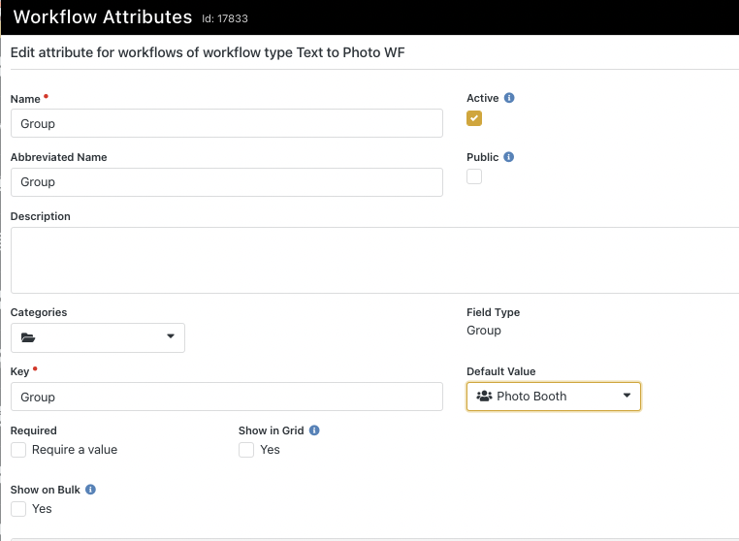Check the Require a value box

click(18, 450)
